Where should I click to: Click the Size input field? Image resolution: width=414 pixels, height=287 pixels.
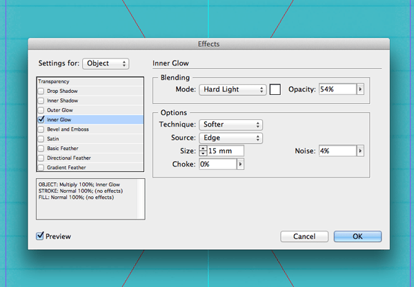coord(226,151)
